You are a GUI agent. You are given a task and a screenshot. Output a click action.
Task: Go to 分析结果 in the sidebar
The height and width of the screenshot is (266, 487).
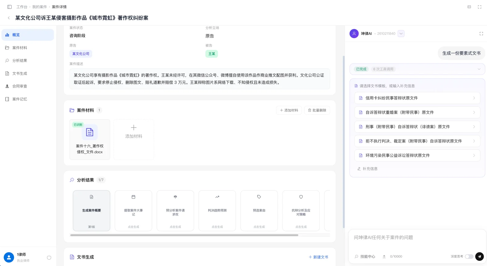(28, 60)
